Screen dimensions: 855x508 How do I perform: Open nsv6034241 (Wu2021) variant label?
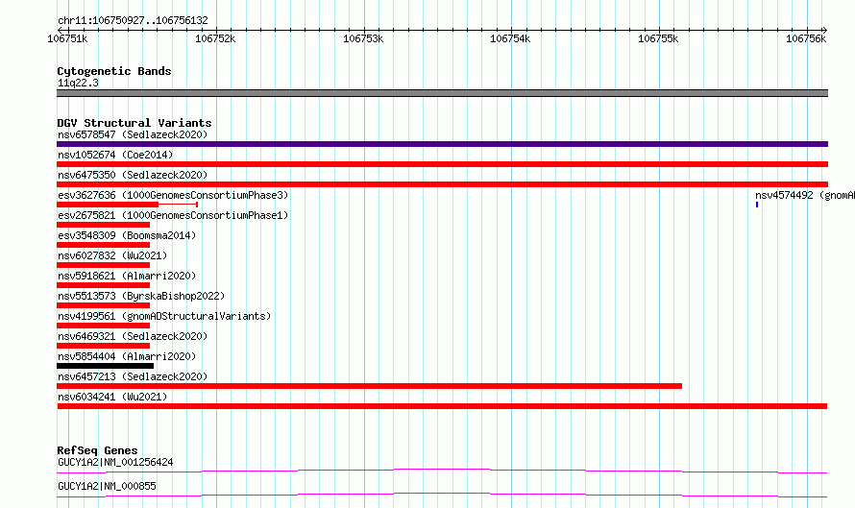[x=112, y=397]
